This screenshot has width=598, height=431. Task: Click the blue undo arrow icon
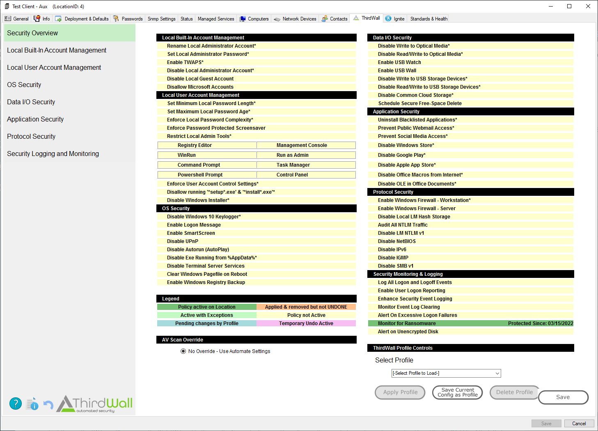point(48,405)
